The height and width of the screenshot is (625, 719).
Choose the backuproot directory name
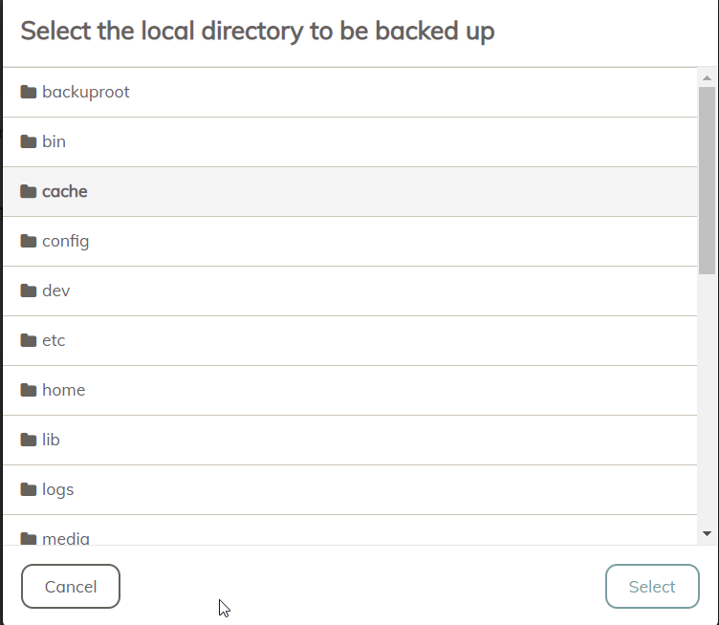click(86, 92)
